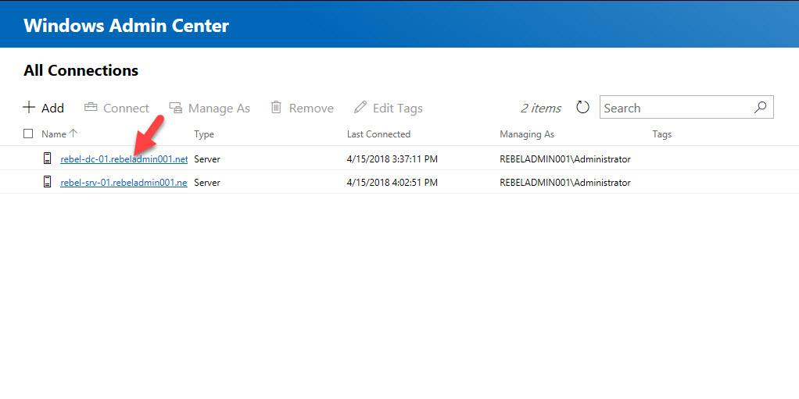The height and width of the screenshot is (399, 799).
Task: Click the Connect button label
Action: pos(127,108)
